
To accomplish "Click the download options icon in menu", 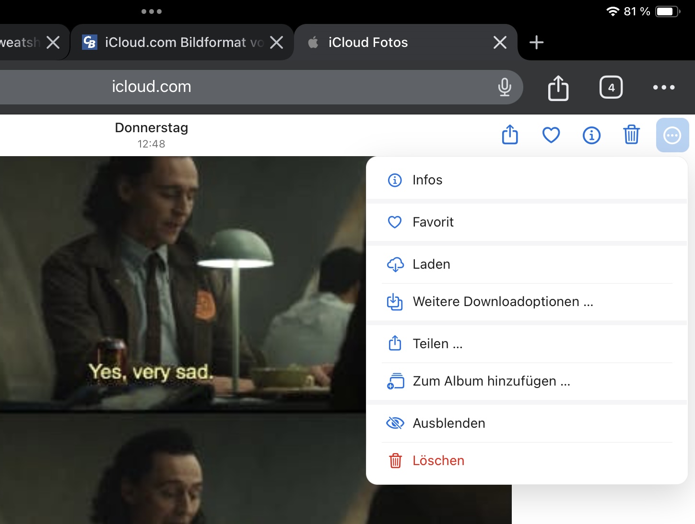I will tap(395, 302).
